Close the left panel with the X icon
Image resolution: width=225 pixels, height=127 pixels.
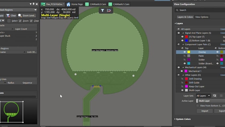[37, 4]
